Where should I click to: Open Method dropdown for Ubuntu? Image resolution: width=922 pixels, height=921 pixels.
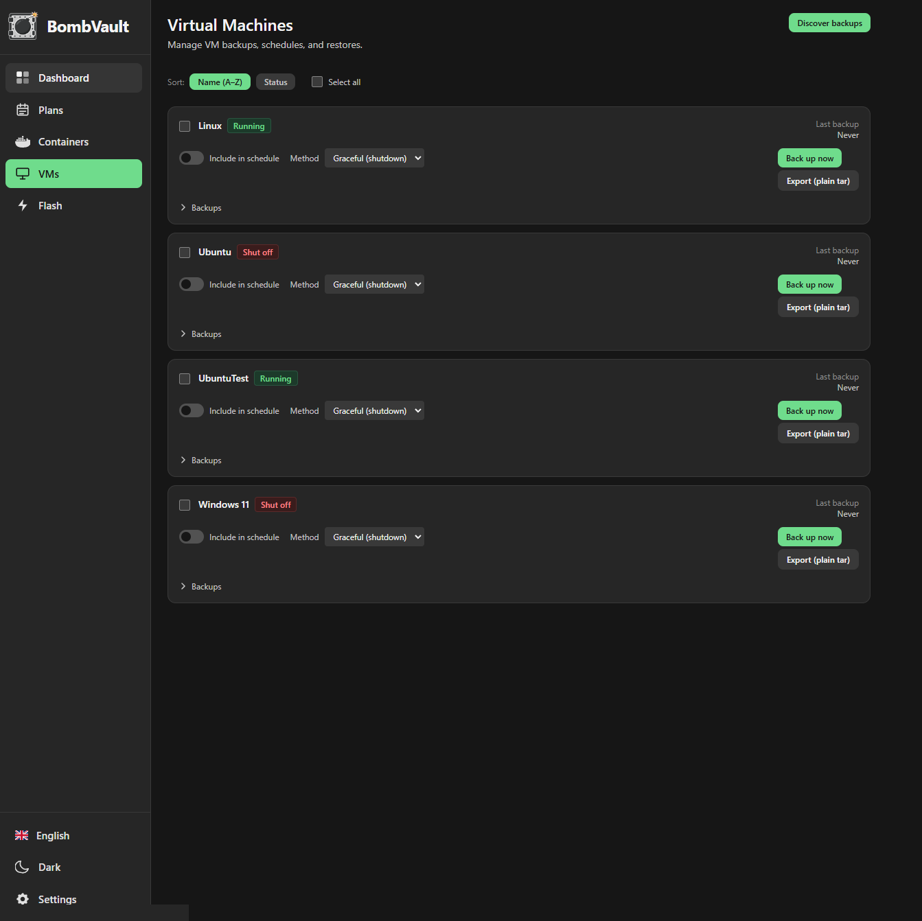point(374,284)
